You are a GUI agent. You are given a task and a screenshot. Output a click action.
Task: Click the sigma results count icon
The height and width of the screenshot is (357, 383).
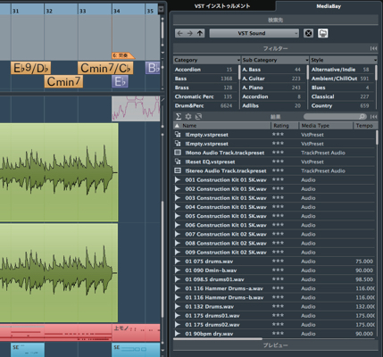point(179,117)
